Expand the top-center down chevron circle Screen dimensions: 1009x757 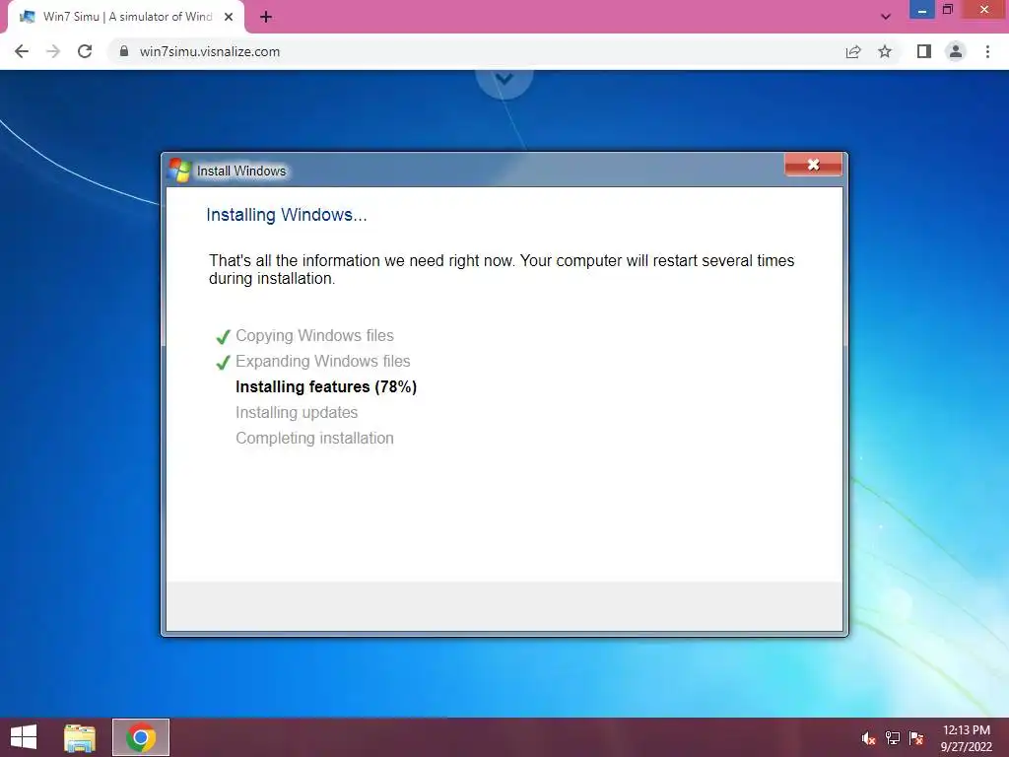(x=504, y=79)
